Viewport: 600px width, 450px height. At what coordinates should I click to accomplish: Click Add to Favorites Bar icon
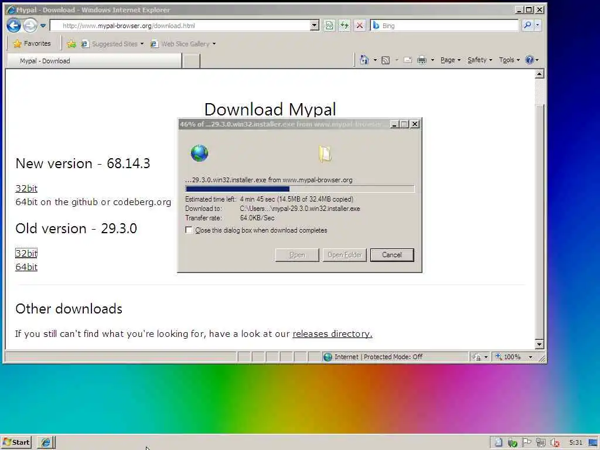pos(71,44)
